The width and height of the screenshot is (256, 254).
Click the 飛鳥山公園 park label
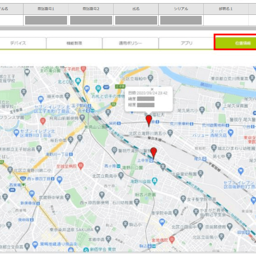(95, 127)
